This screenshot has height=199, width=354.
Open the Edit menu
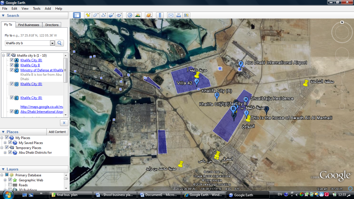[x=14, y=9]
